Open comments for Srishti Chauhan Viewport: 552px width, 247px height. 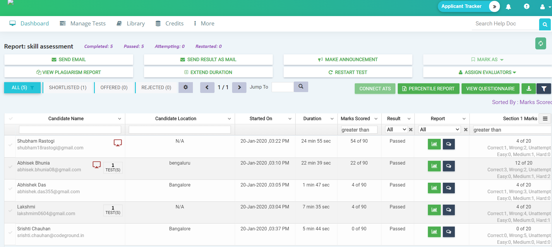click(449, 232)
